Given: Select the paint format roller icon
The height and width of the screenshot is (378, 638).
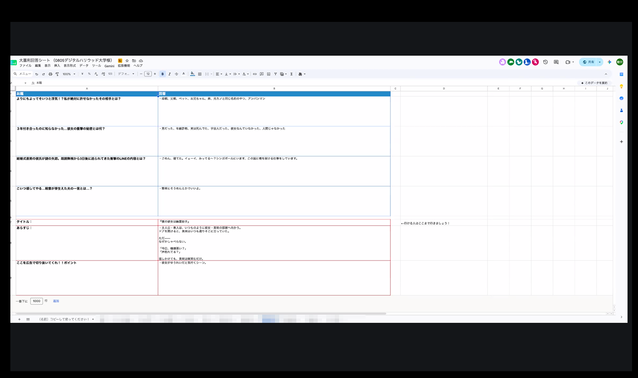Looking at the screenshot, I should coord(57,74).
